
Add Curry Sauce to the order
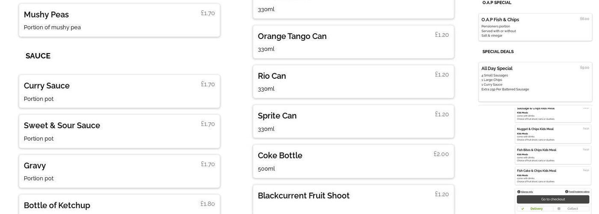(x=119, y=92)
